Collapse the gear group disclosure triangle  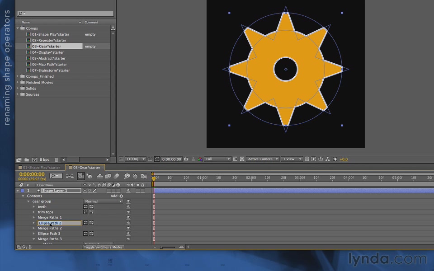[28, 201]
